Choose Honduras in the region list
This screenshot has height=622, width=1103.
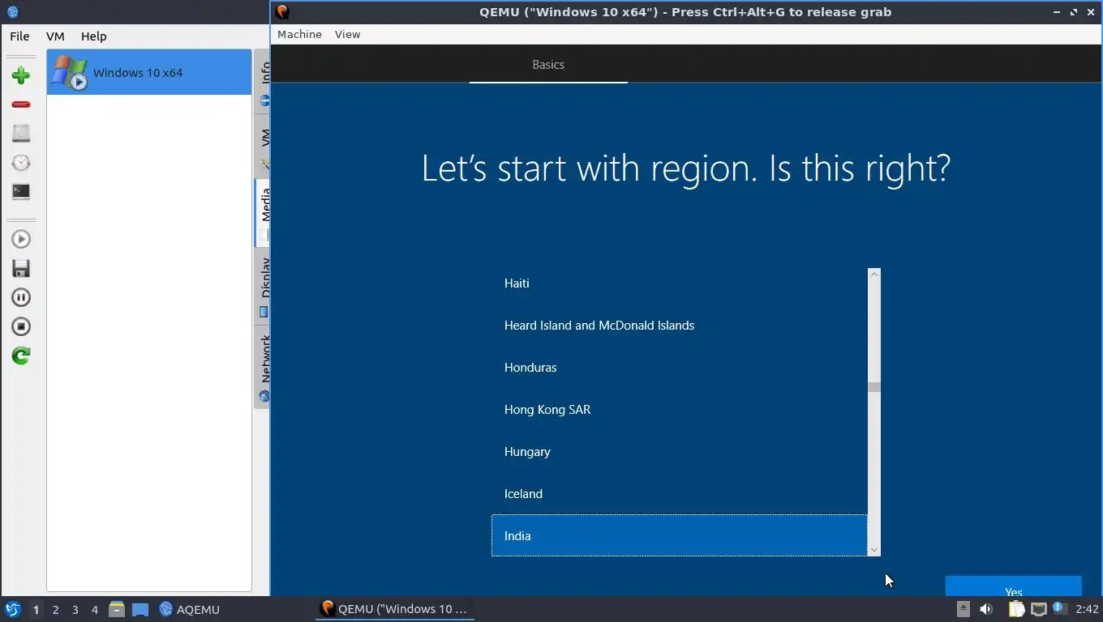point(680,368)
